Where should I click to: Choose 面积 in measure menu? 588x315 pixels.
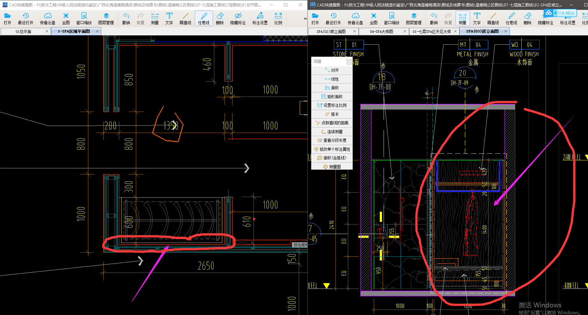(332, 88)
